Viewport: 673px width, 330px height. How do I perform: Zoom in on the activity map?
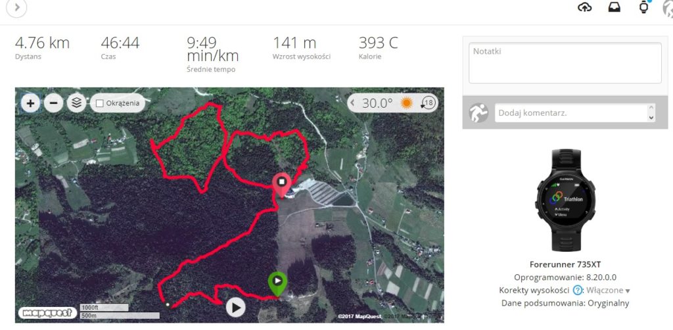30,103
